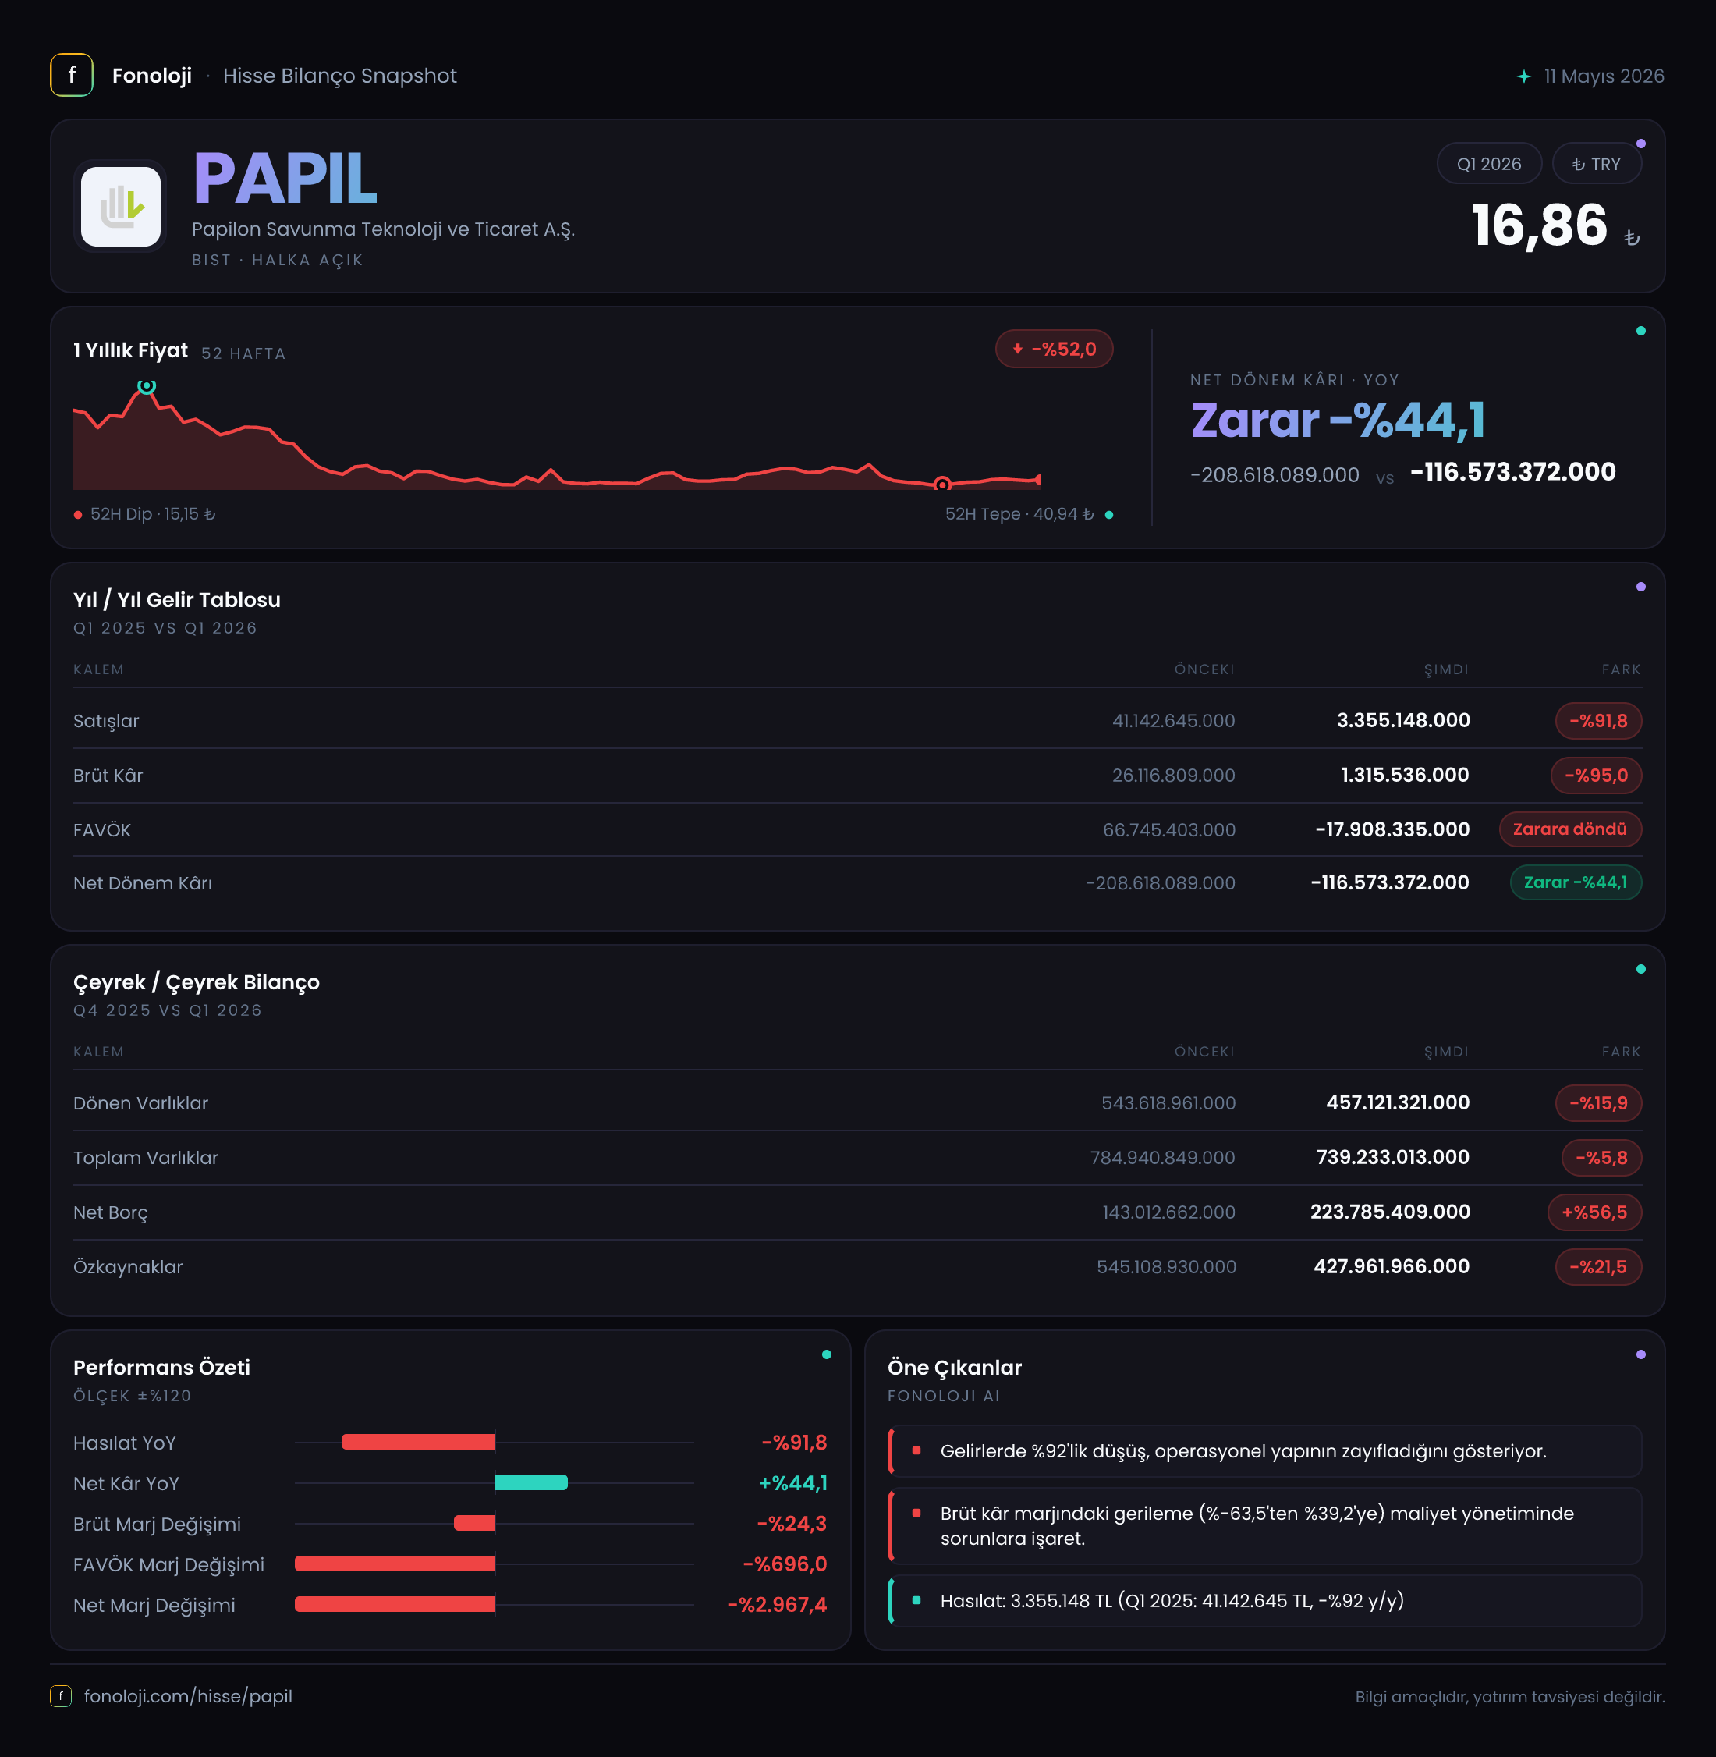Screen dimensions: 1716x1757
Task: Click the "Yıl / Yıl Gelir Tablosu" heading
Action: [176, 601]
